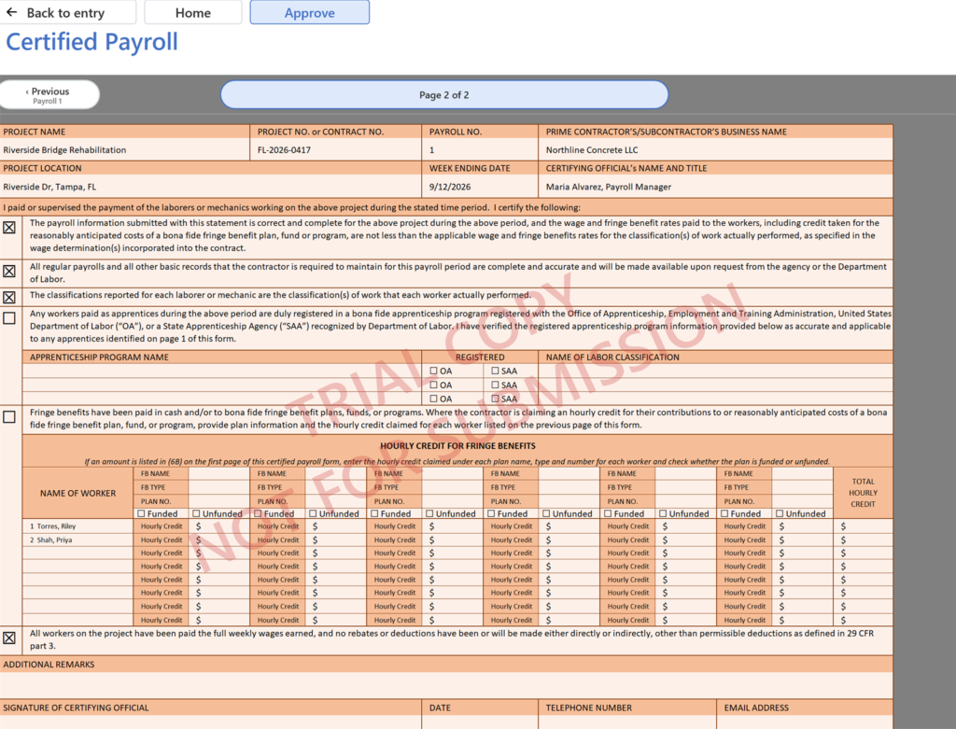The width and height of the screenshot is (956, 729).
Task: Click contract number FL-2026-0417
Action: 284,150
